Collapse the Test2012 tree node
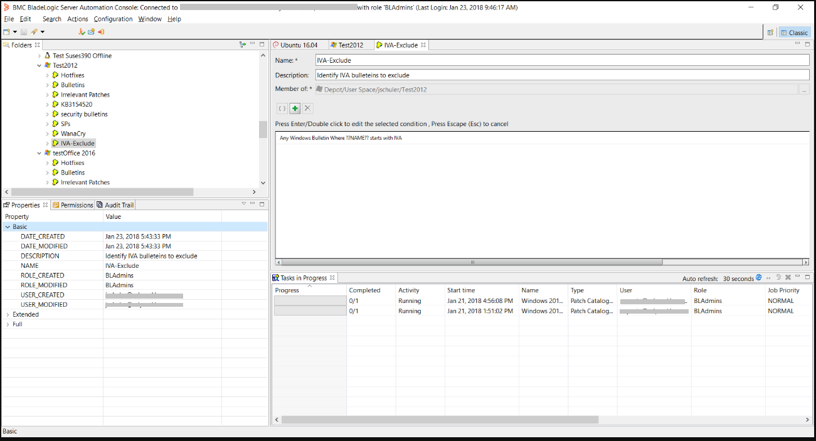Viewport: 816px width, 441px height. (x=39, y=65)
